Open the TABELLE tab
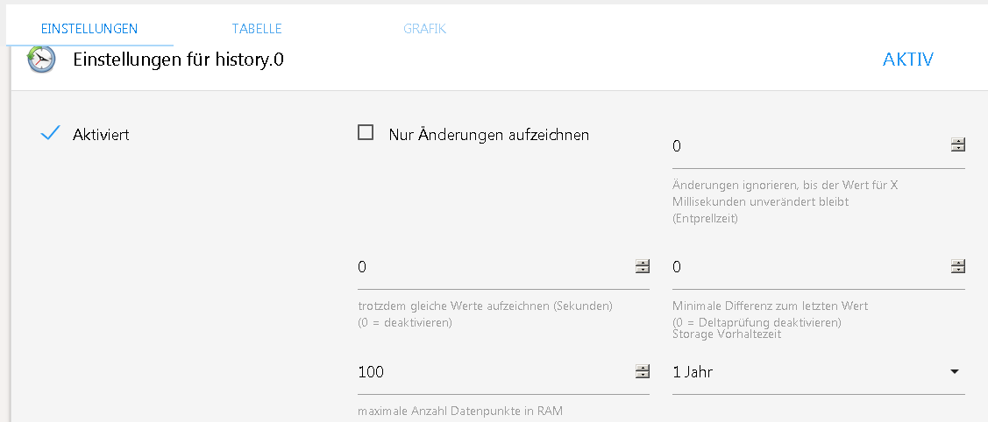 tap(257, 29)
